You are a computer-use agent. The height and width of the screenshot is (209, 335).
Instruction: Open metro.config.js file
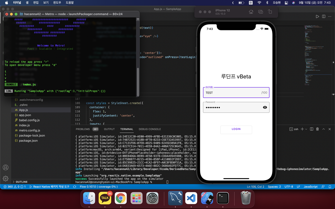point(30,130)
